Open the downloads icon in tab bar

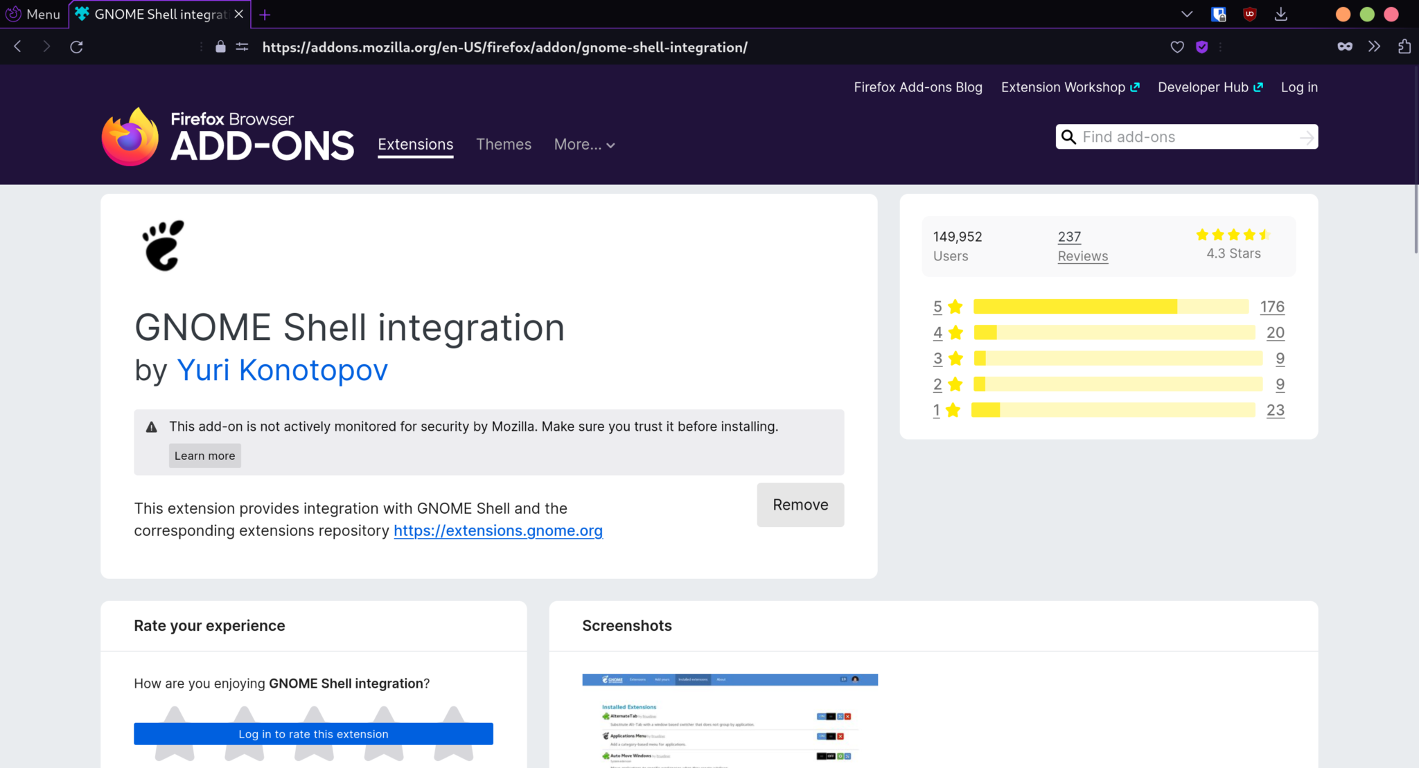point(1280,14)
